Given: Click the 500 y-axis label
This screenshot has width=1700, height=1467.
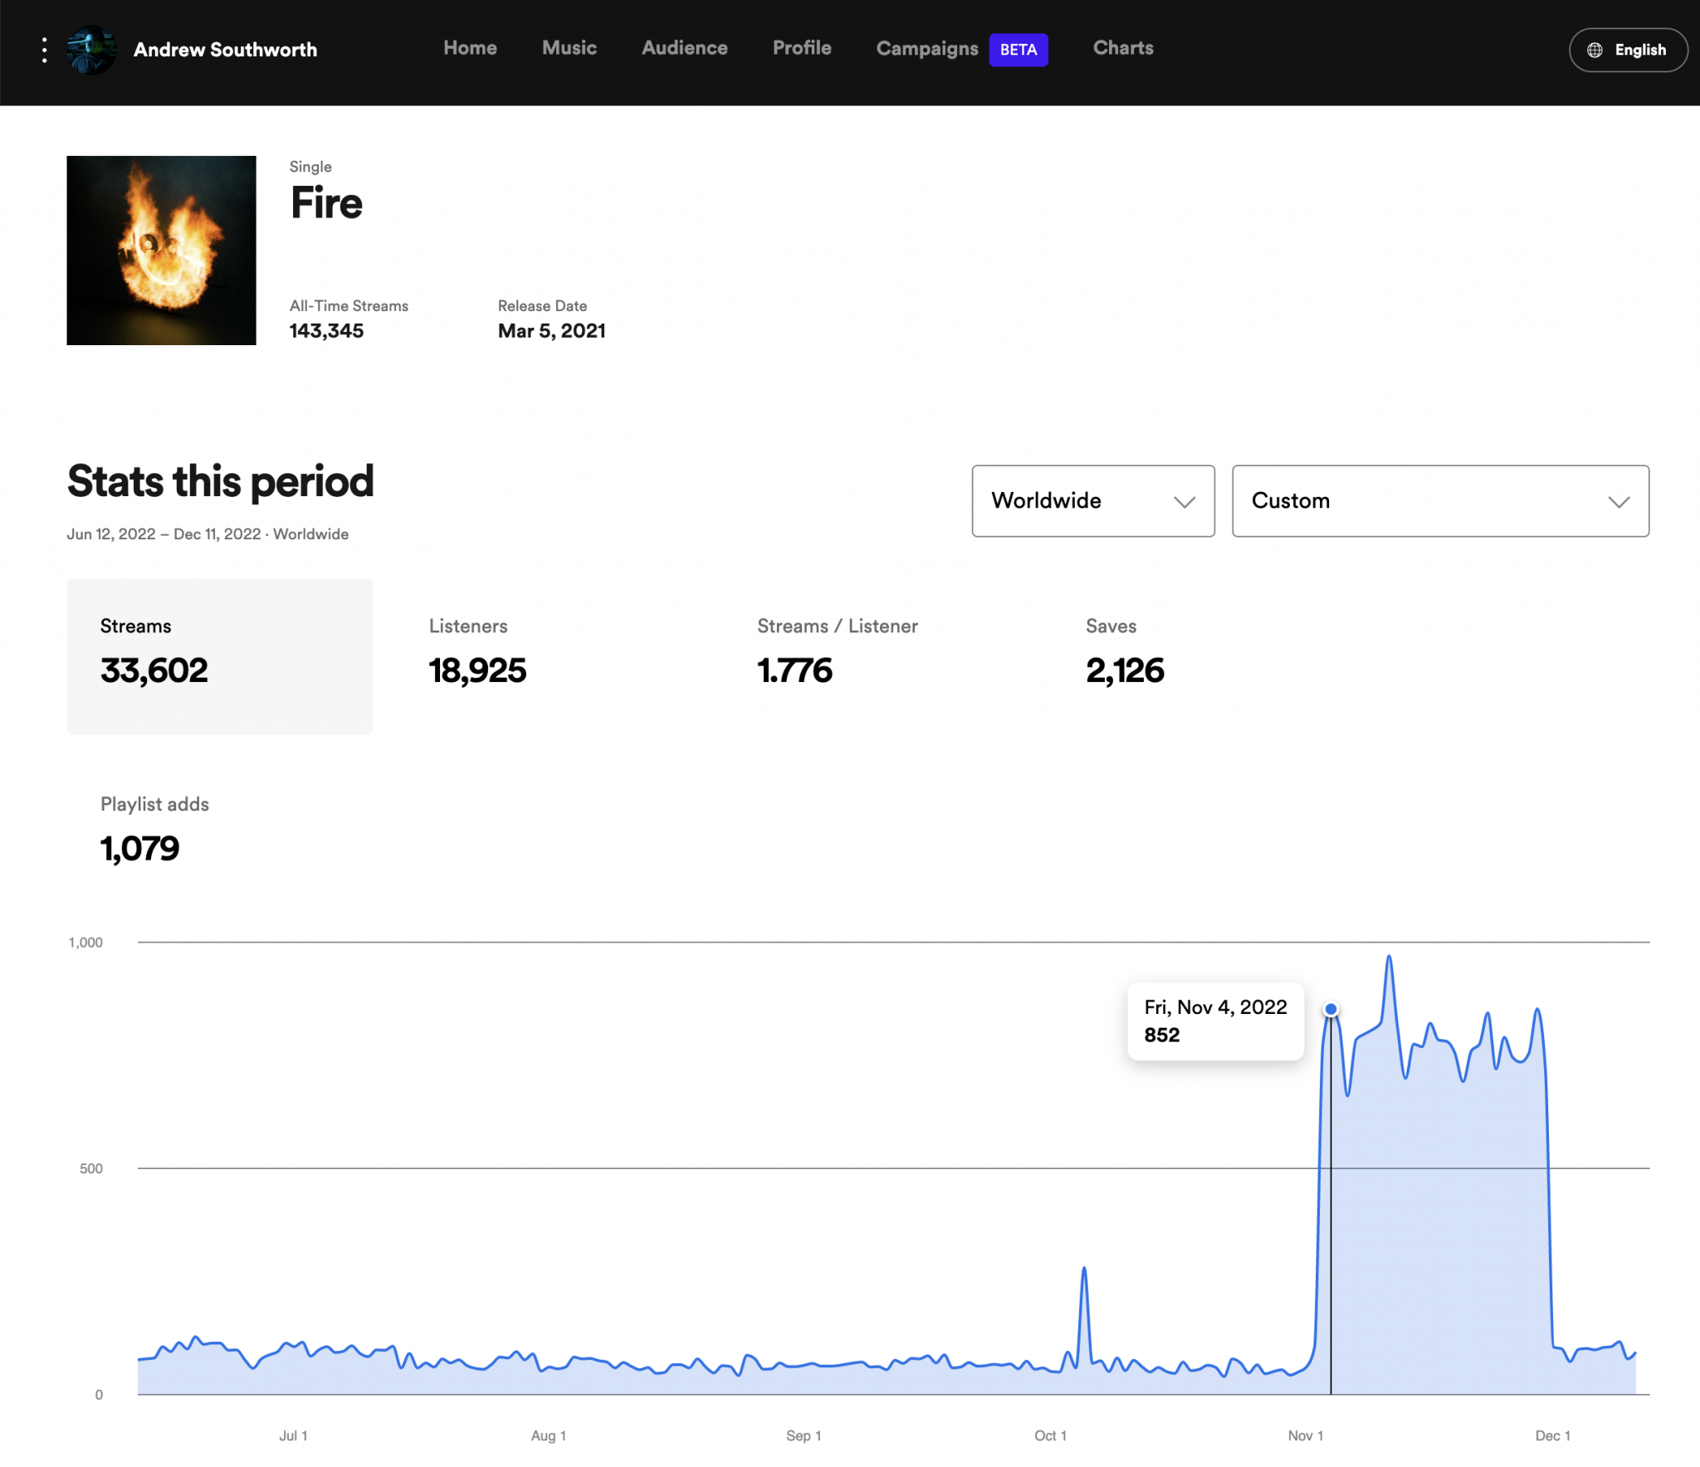Looking at the screenshot, I should pos(91,1168).
